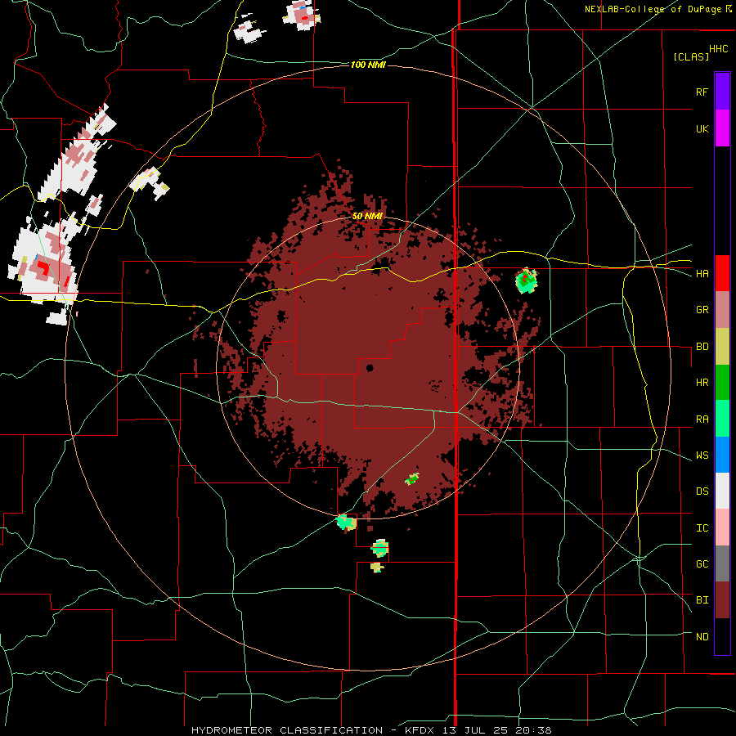Click the magenta UK color swatch in legend

pos(722,128)
